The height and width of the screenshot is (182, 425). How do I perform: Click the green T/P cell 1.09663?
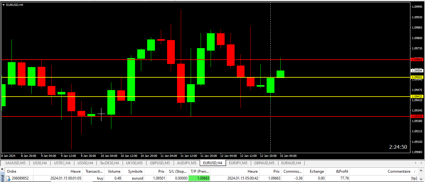coord(199,178)
